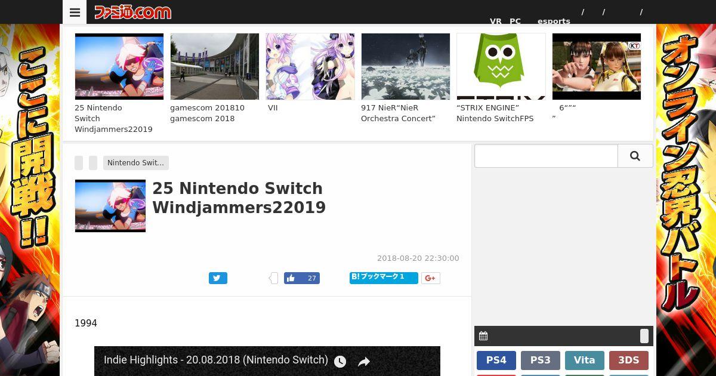Focus the site search field
716x376 pixels.
pos(546,156)
